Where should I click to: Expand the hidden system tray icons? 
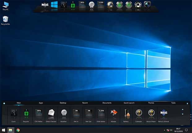[x=164, y=130]
